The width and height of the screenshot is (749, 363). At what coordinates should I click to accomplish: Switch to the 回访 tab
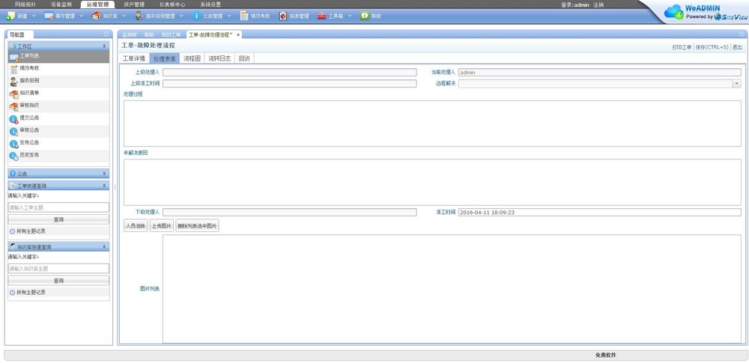coord(244,58)
